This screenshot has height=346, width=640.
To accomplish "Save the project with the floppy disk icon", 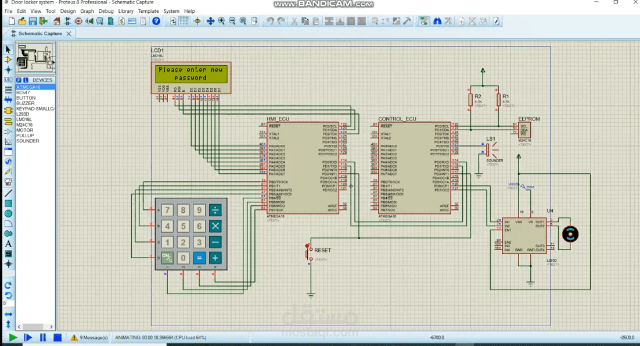I will pos(33,22).
